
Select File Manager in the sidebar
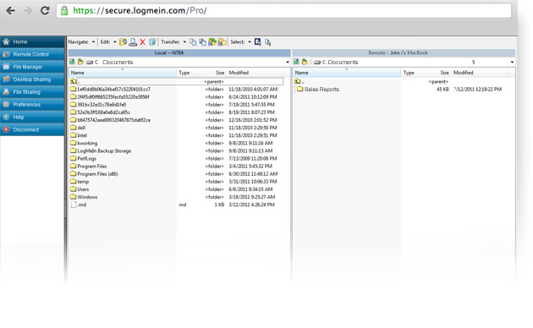coord(32,67)
